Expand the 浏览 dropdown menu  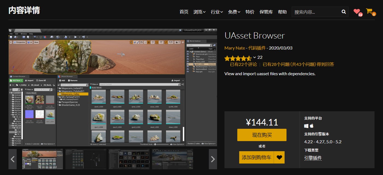[x=200, y=12]
